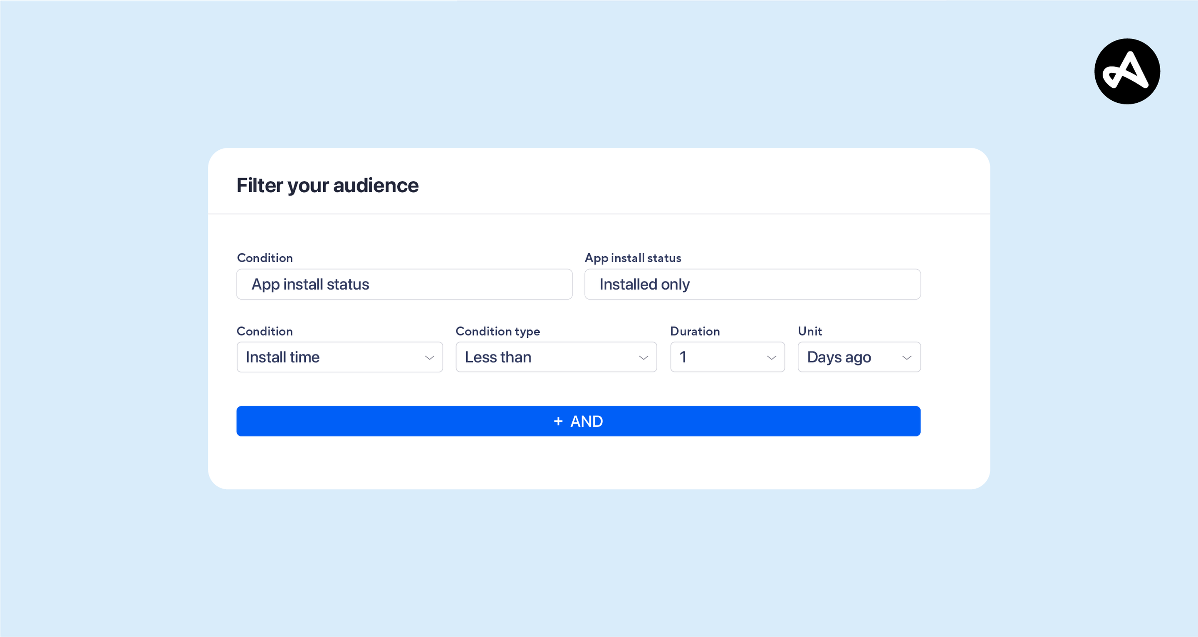This screenshot has height=637, width=1198.
Task: Click the Adjust logo icon
Action: (1127, 71)
